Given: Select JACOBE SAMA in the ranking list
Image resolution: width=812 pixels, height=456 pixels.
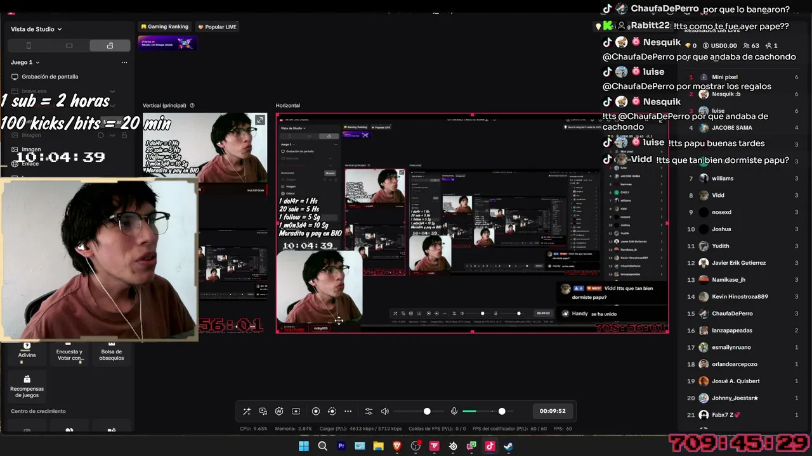Looking at the screenshot, I should (743, 128).
